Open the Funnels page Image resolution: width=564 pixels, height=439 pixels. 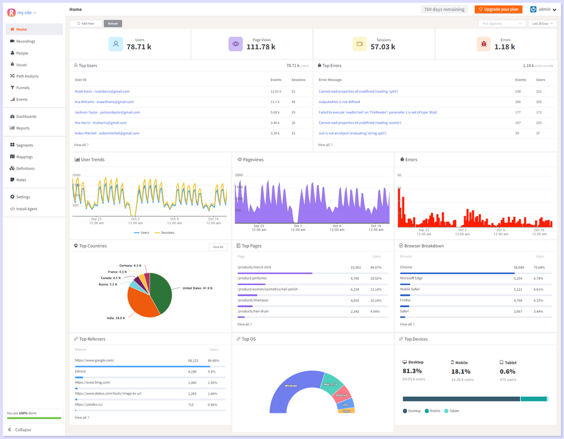(x=21, y=87)
